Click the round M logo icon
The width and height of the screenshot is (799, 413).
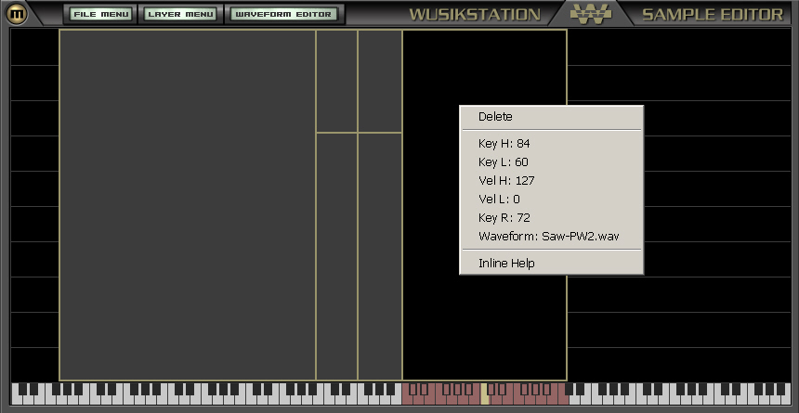pyautogui.click(x=17, y=14)
